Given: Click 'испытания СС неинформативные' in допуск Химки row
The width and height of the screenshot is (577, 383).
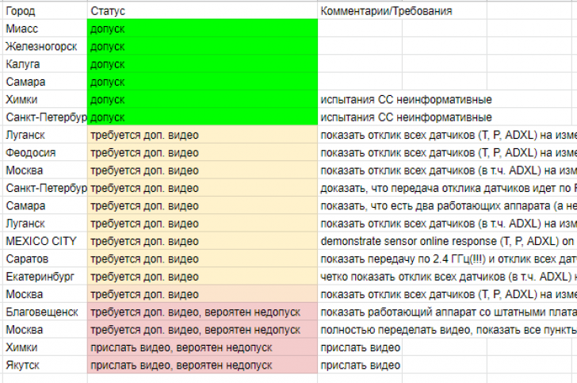Looking at the screenshot, I should (407, 99).
